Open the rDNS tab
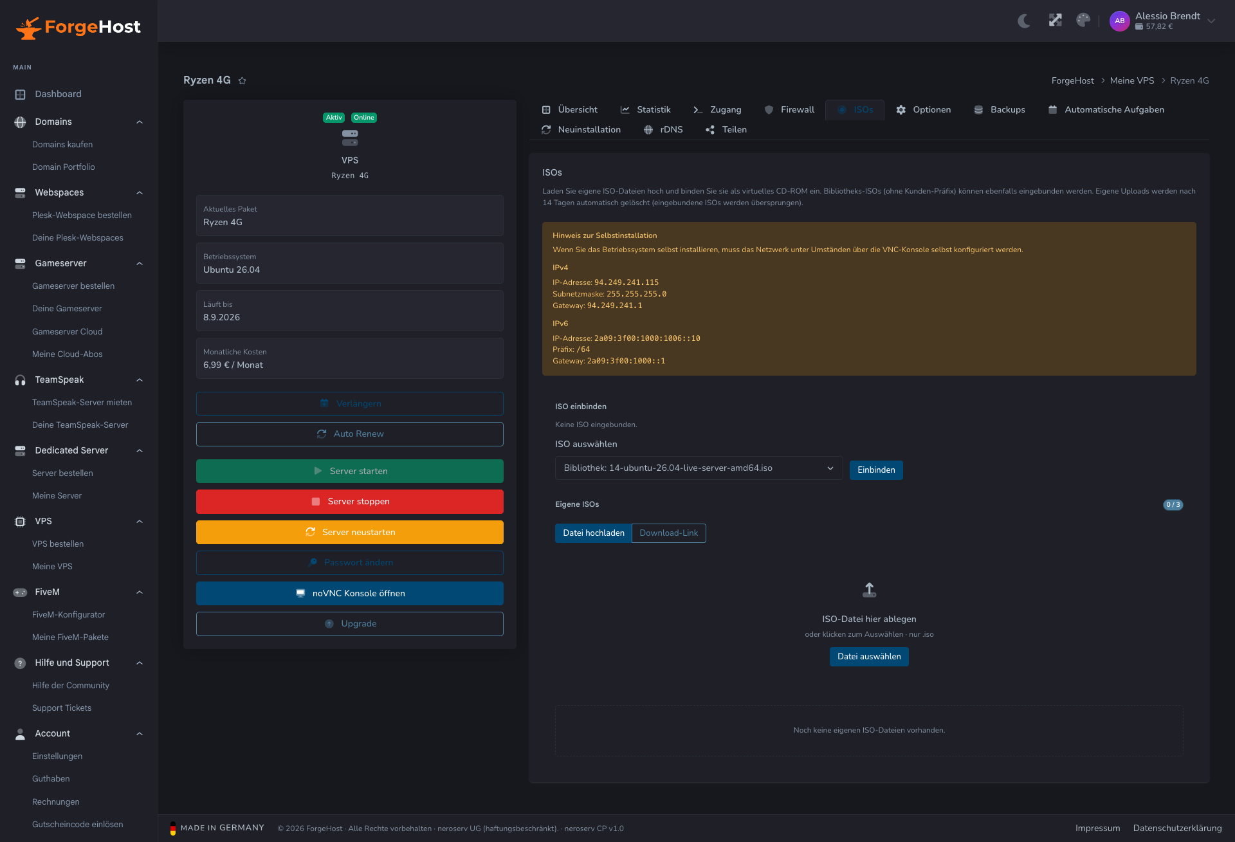This screenshot has width=1235, height=842. 663,129
